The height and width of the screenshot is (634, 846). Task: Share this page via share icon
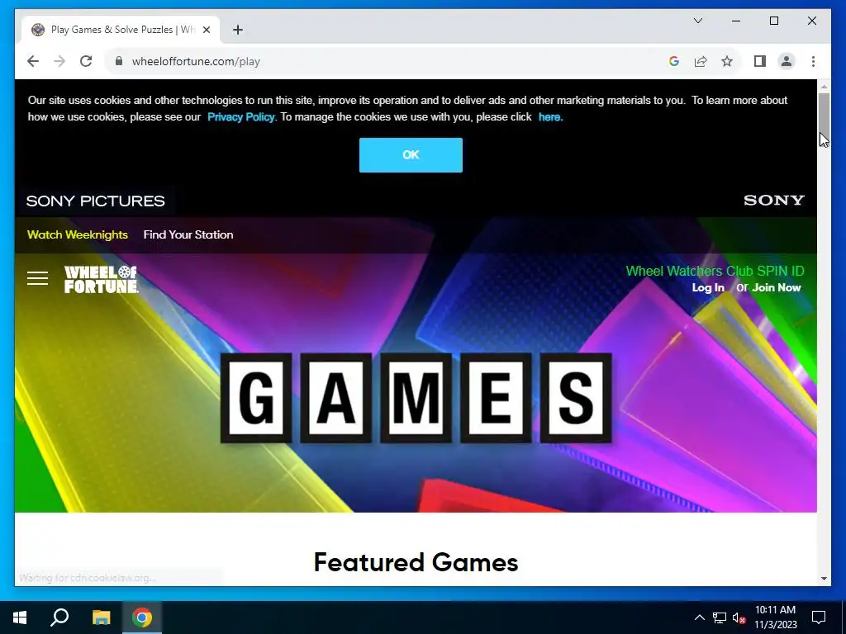coord(701,61)
